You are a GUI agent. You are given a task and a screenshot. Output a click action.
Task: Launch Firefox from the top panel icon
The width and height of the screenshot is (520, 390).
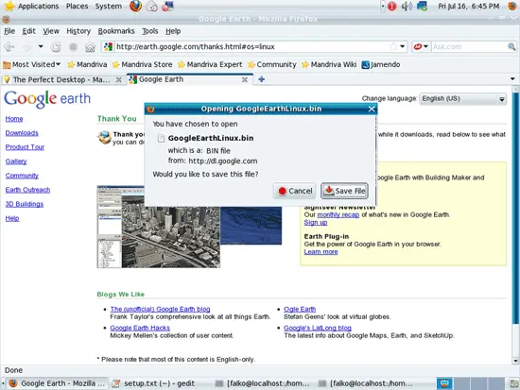coord(135,7)
